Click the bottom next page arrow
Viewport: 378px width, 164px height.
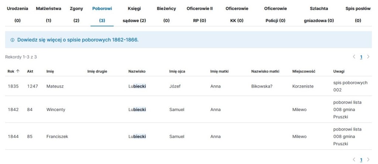pos(368,160)
